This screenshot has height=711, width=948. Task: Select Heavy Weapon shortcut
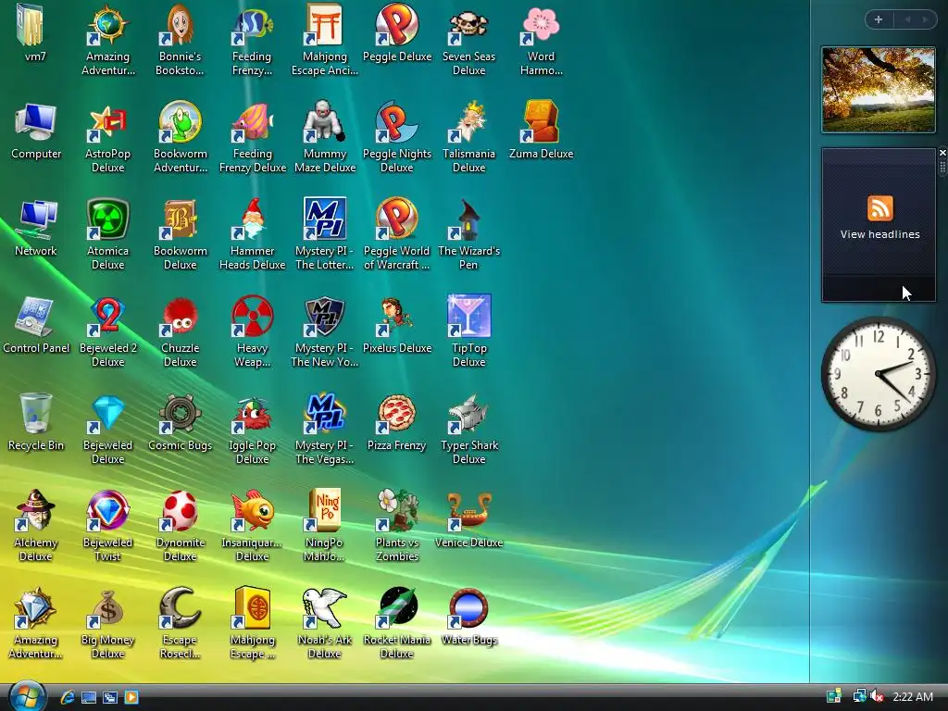pos(252,332)
